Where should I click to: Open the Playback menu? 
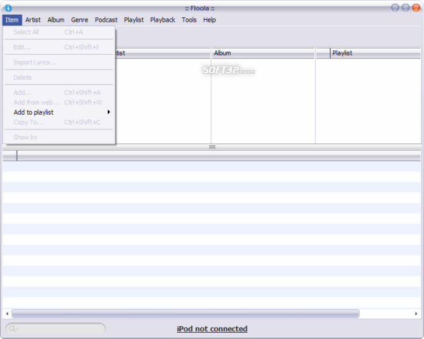(x=163, y=20)
